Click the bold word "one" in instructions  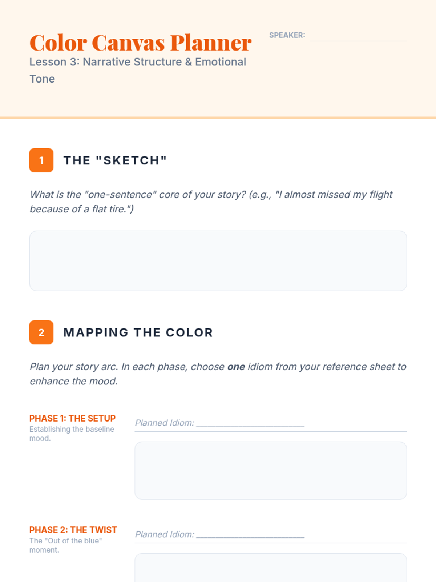[x=236, y=367]
